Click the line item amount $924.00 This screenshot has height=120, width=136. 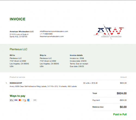click(x=123, y=83)
